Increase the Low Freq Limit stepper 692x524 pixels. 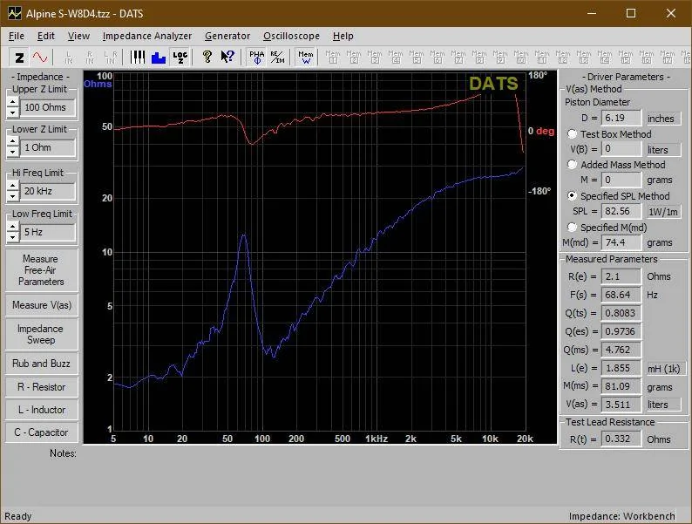pos(13,227)
